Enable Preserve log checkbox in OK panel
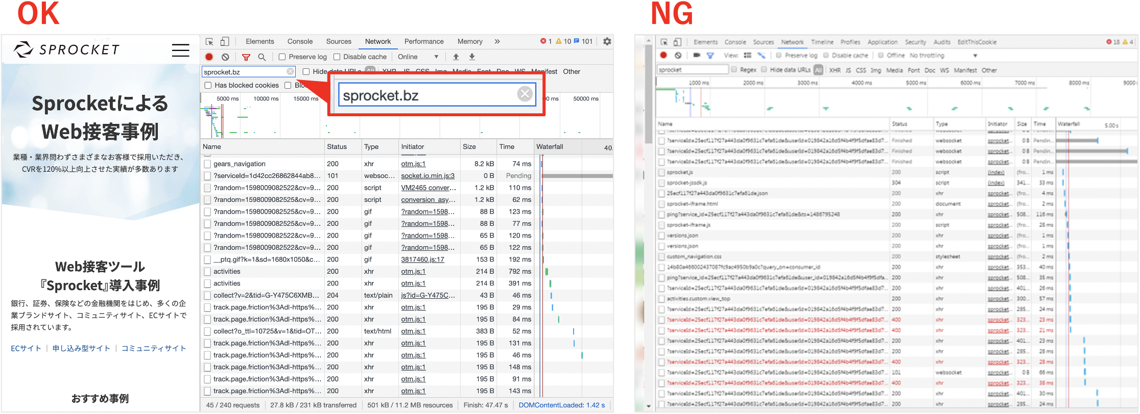The height and width of the screenshot is (414, 1140). pyautogui.click(x=282, y=57)
